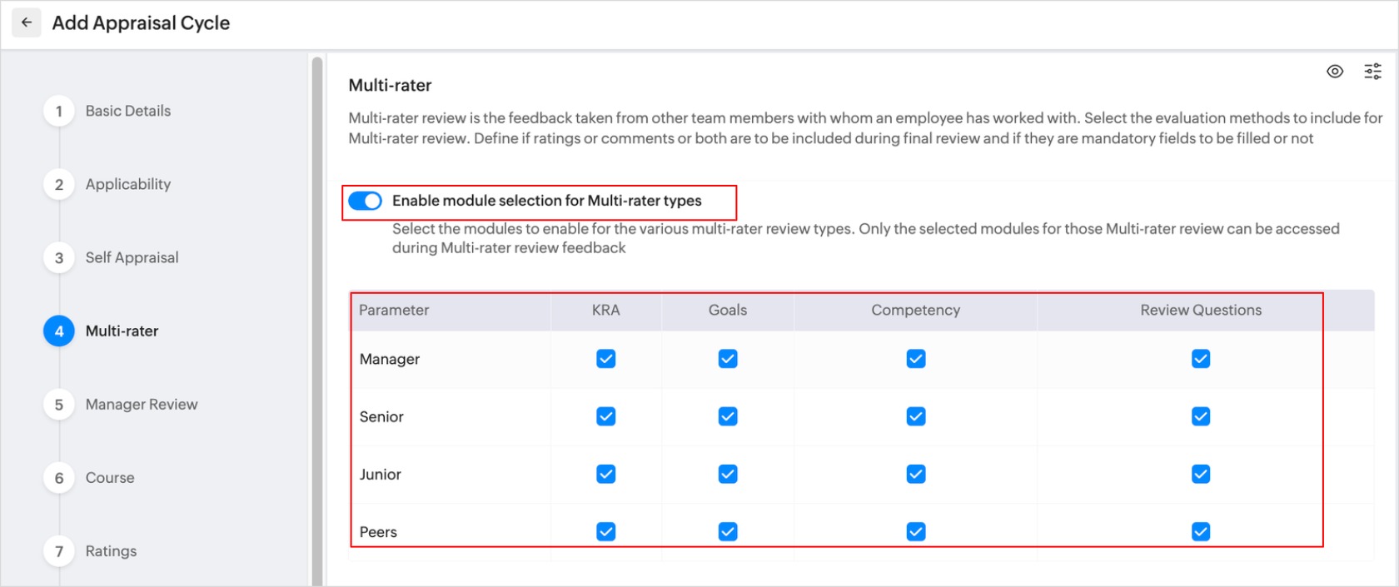Click the Review Questions column header
The height and width of the screenshot is (587, 1399).
[x=1201, y=310]
